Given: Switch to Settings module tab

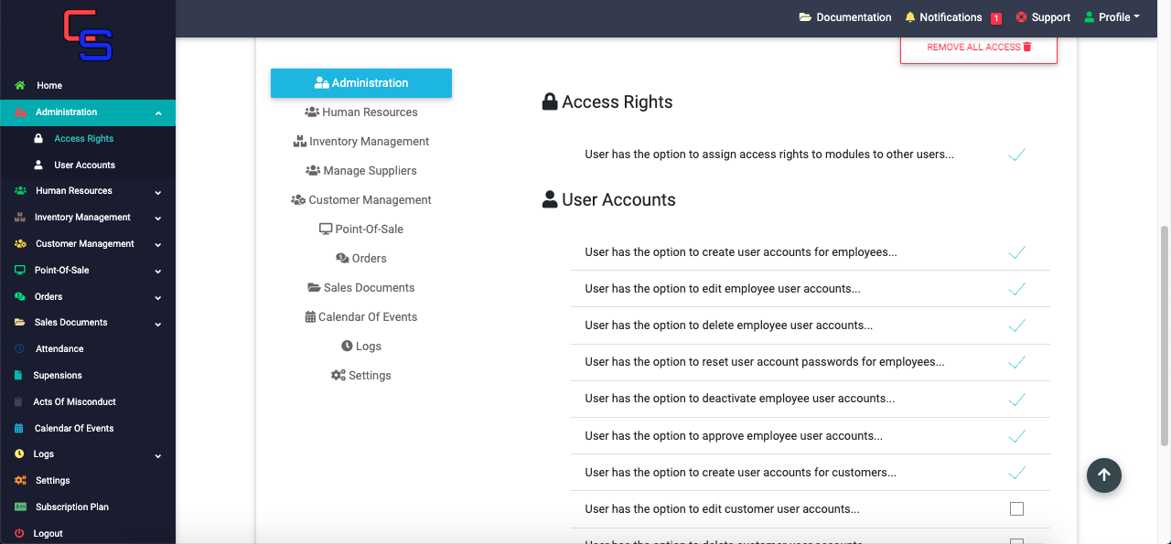Looking at the screenshot, I should point(361,376).
